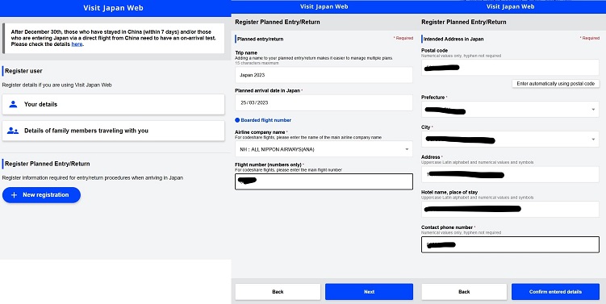This screenshot has height=304, width=606.
Task: Select the Boarded flight number radio button
Action: click(237, 120)
